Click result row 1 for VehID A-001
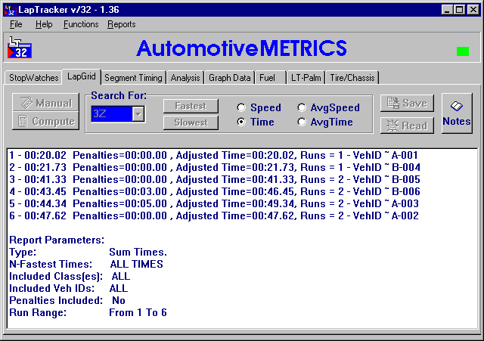484x341 pixels. coord(213,155)
